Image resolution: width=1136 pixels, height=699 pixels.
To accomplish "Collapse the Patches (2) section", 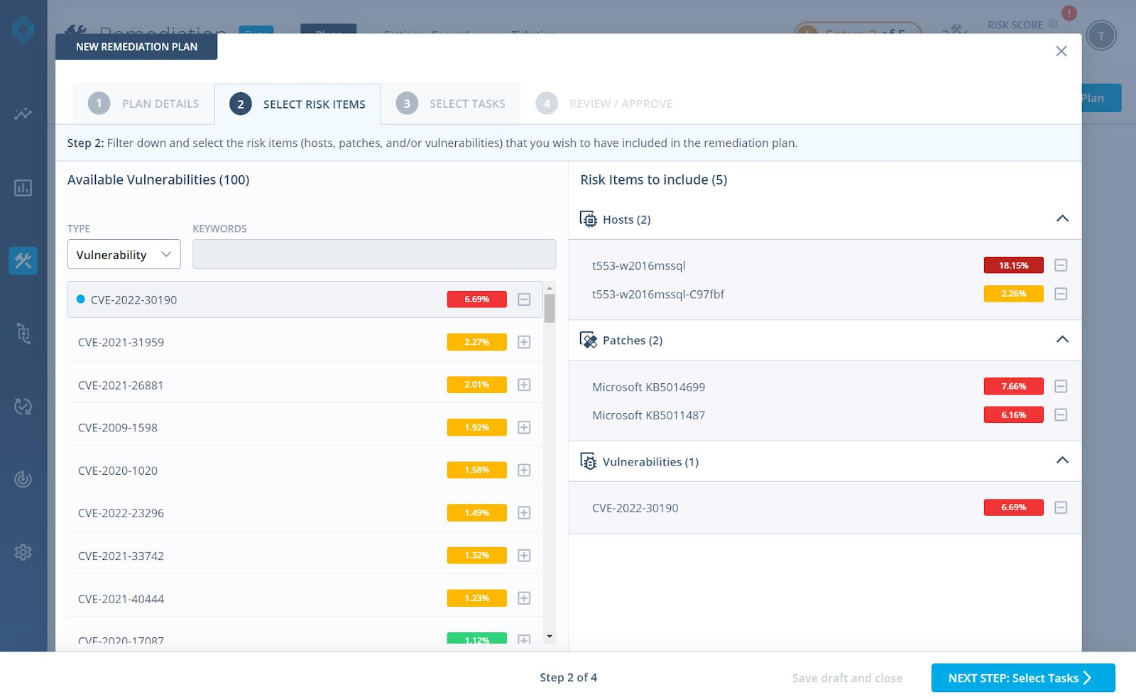I will tap(1062, 340).
